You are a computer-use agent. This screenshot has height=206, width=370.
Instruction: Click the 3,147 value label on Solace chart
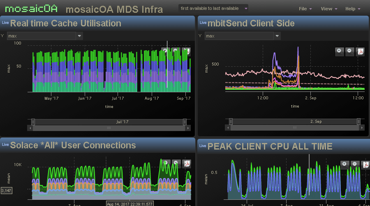tap(6, 190)
